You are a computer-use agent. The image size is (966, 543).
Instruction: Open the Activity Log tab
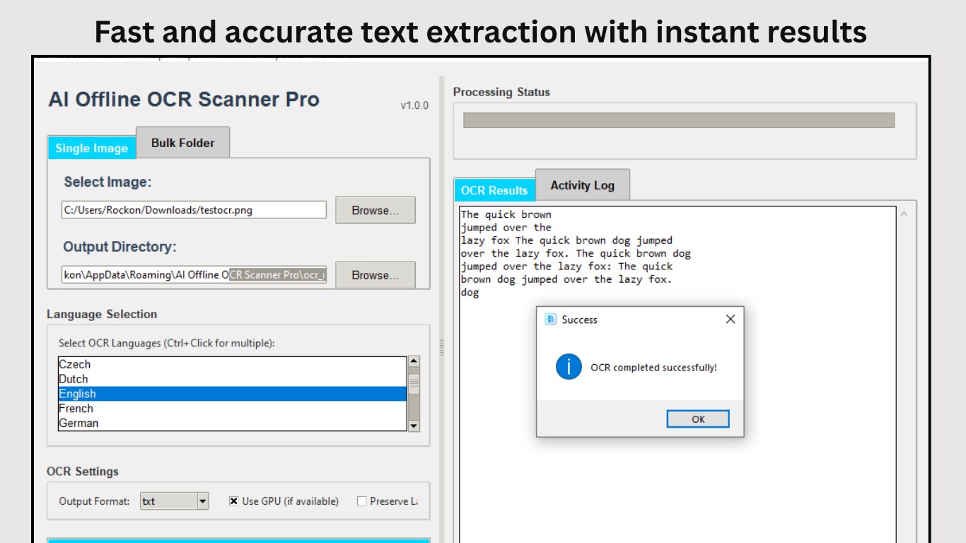tap(582, 185)
